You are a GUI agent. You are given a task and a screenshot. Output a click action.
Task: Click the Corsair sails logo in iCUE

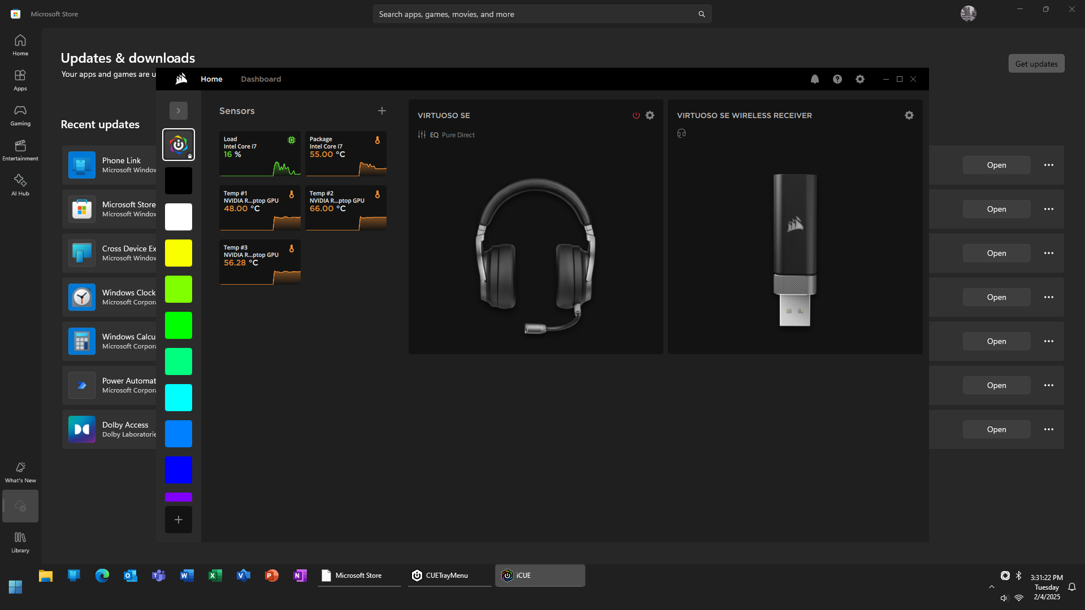(181, 79)
